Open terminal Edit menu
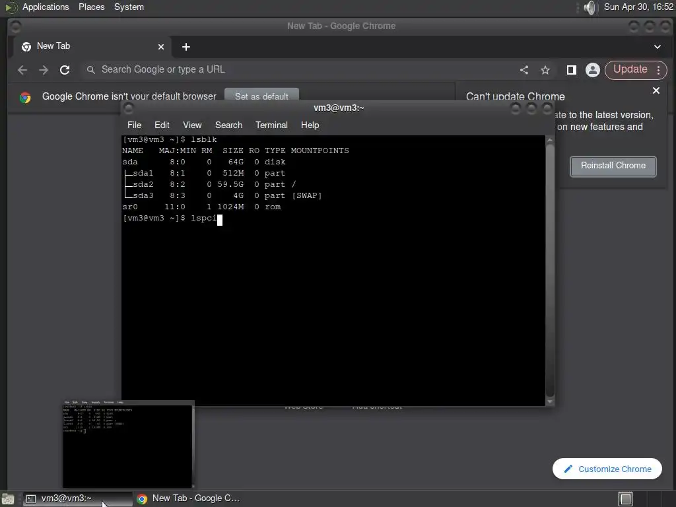The width and height of the screenshot is (676, 507). click(162, 125)
